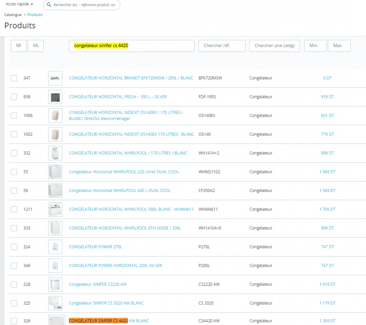Open Whirlpool 400 L DUAL COOL link

click(120, 191)
